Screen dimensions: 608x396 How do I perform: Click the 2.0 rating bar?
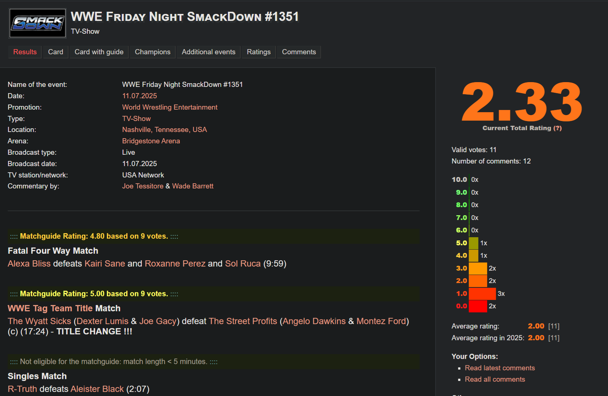pos(478,281)
